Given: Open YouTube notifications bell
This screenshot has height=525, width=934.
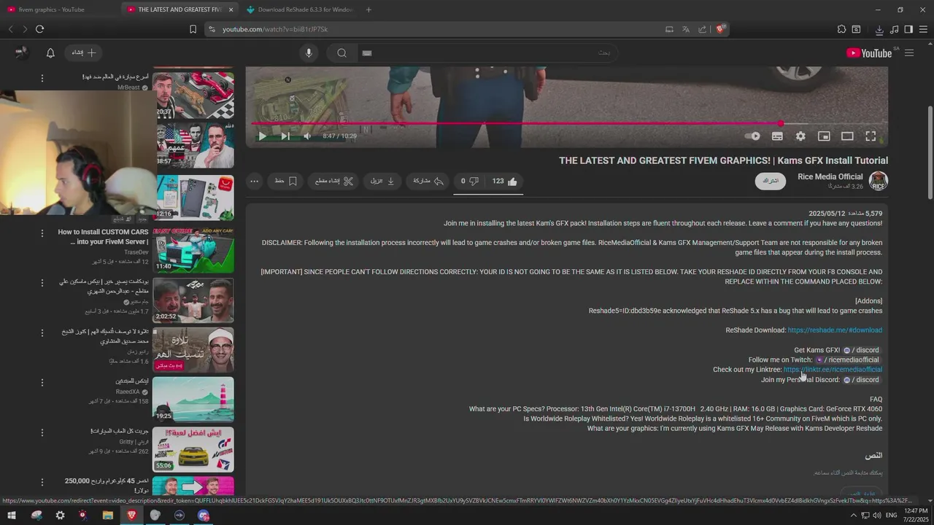Looking at the screenshot, I should click(50, 53).
